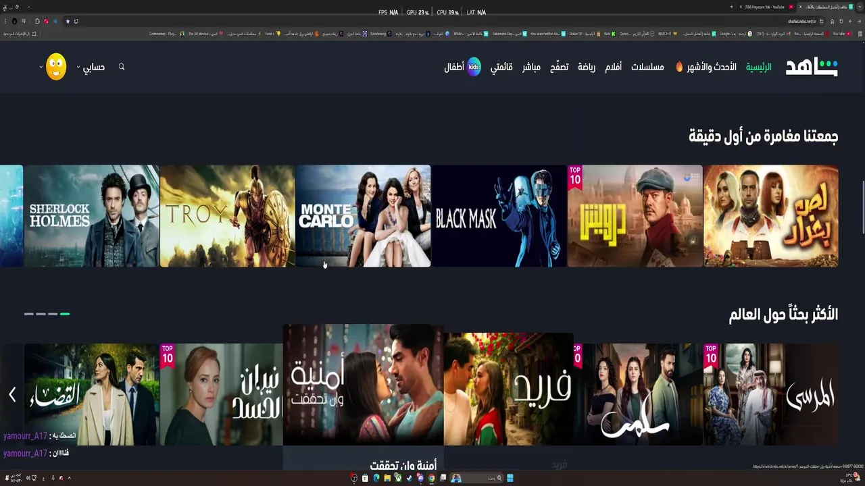The width and height of the screenshot is (865, 486).
Task: Open Discord from taskbar
Action: [x=420, y=478]
